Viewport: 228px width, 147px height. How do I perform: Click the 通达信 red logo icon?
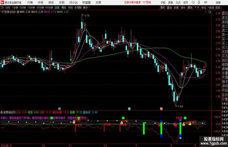click(2, 2)
